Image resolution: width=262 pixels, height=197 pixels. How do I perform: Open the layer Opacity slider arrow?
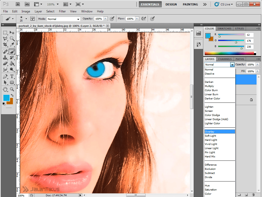[x=258, y=64]
